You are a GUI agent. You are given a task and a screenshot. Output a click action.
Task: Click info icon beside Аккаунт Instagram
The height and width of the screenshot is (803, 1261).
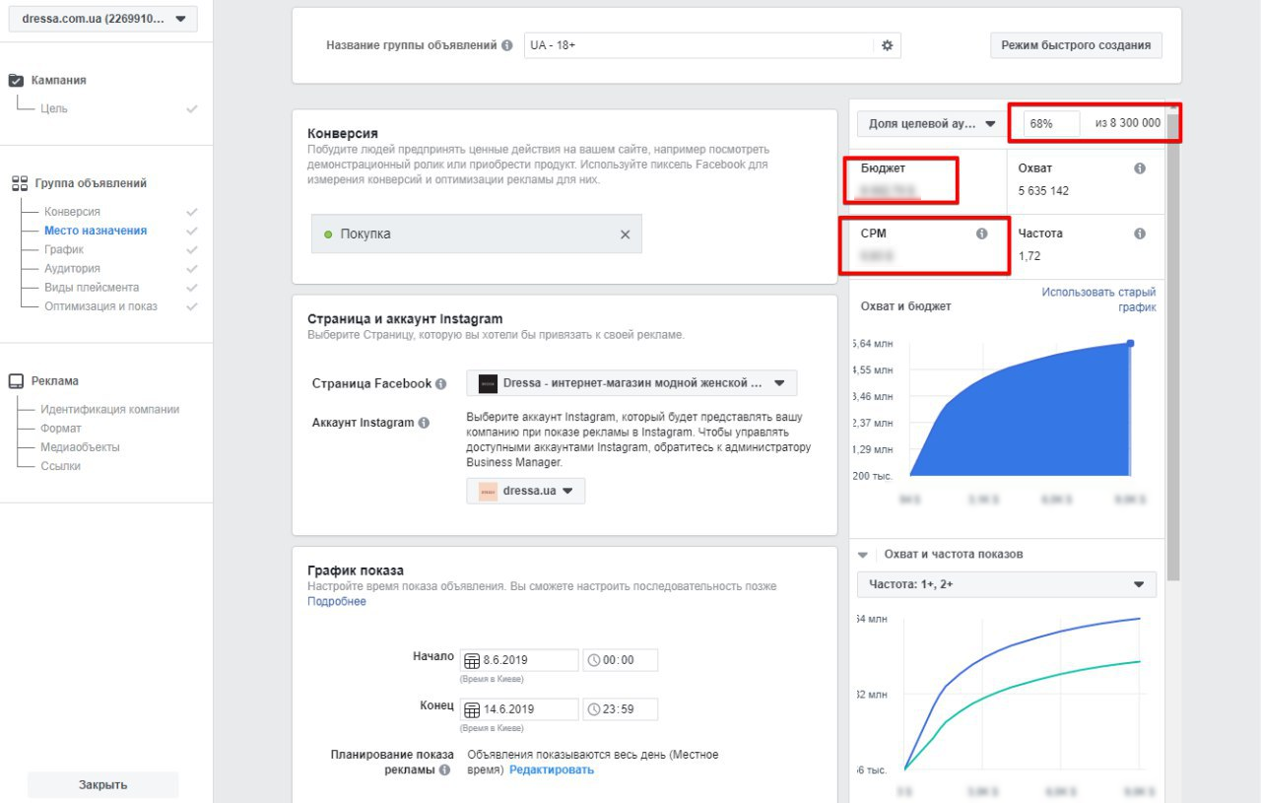(424, 423)
